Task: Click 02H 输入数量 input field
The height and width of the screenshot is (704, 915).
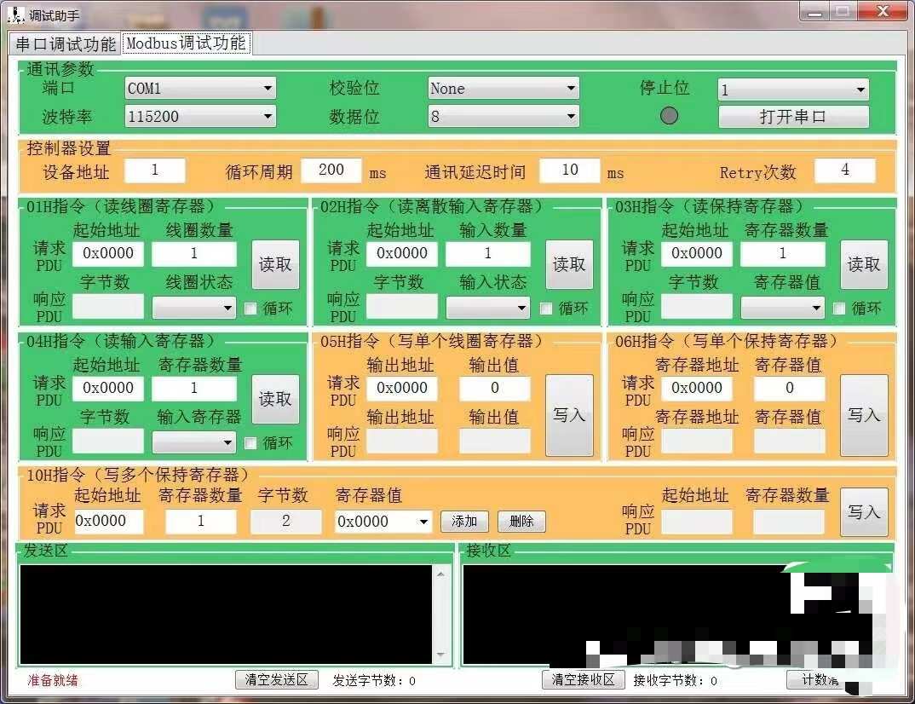Action: click(x=488, y=254)
